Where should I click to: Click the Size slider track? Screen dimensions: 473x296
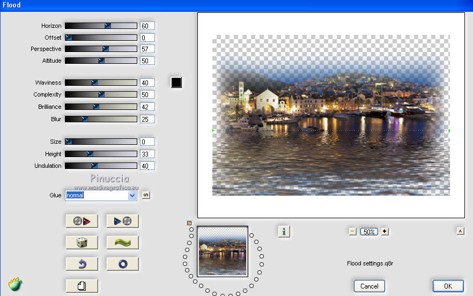[x=101, y=142]
